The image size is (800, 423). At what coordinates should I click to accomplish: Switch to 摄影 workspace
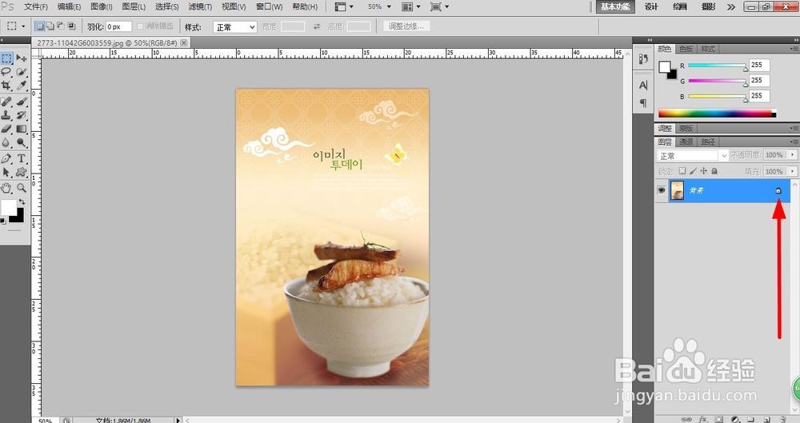[x=708, y=6]
